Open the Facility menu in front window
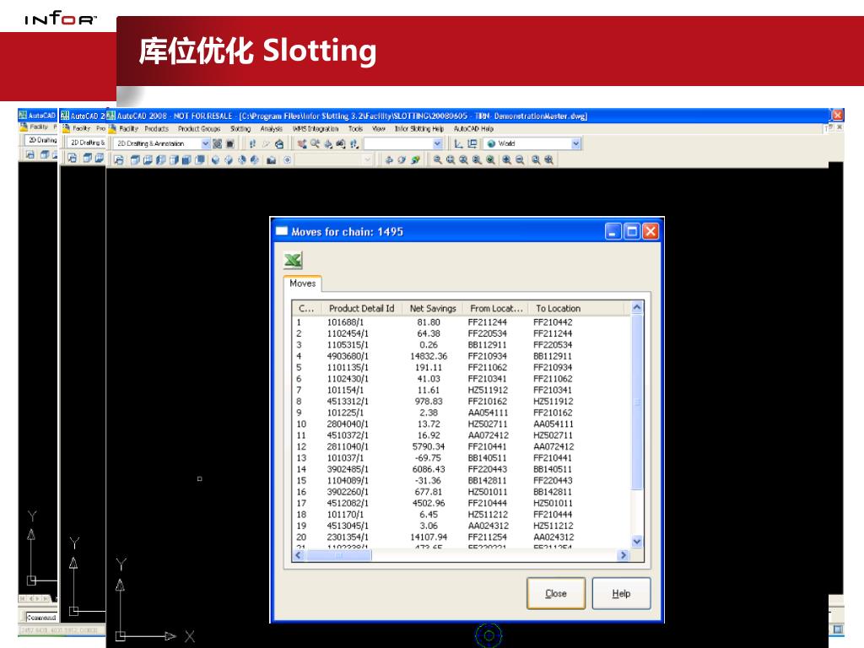Image resolution: width=864 pixels, height=648 pixels. pos(128,129)
